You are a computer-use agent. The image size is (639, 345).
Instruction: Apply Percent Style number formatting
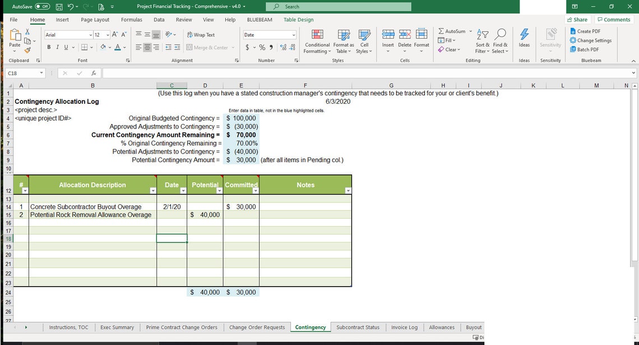coord(261,48)
